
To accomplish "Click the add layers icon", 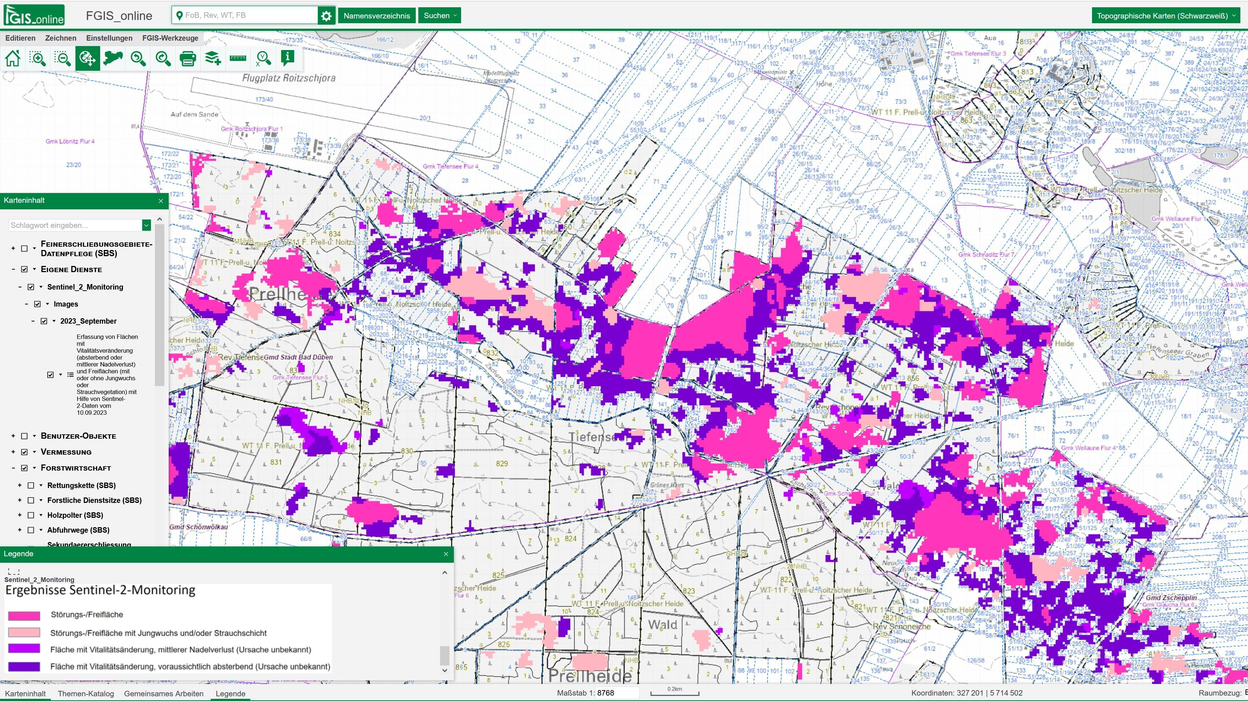I will 213,59.
